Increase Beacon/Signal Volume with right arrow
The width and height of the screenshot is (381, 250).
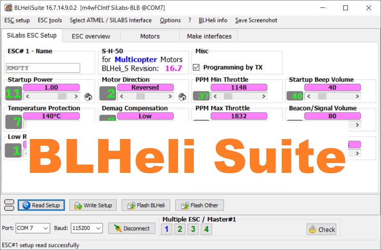tap(357, 125)
